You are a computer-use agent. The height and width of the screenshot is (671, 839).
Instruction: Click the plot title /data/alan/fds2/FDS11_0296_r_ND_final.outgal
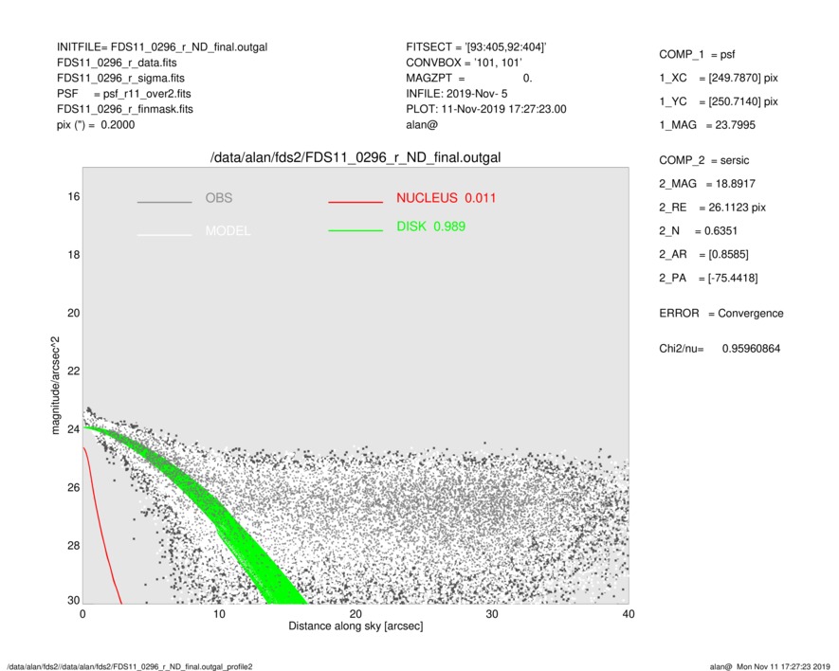356,158
